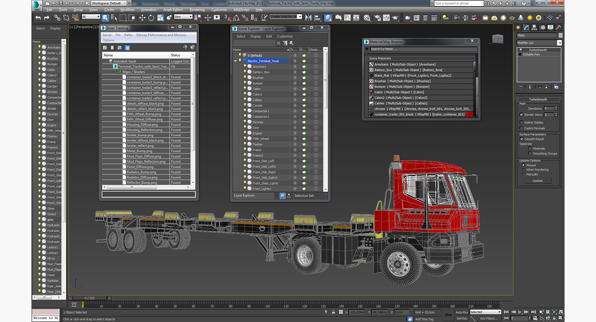The image size is (596, 322).
Task: Open Paths menu in Asset Tracking
Action: [128, 35]
